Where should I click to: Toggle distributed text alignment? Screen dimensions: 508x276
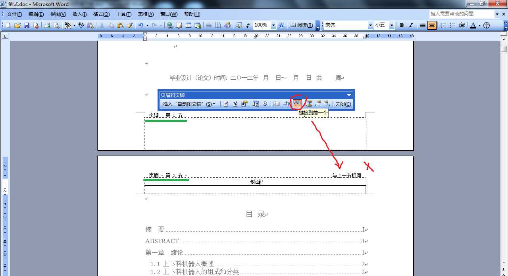coord(423,25)
